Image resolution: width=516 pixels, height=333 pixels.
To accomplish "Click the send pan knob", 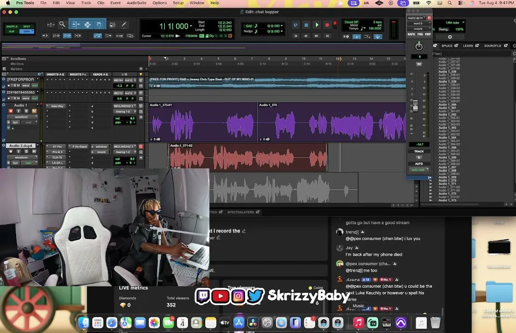I will pyautogui.click(x=419, y=46).
